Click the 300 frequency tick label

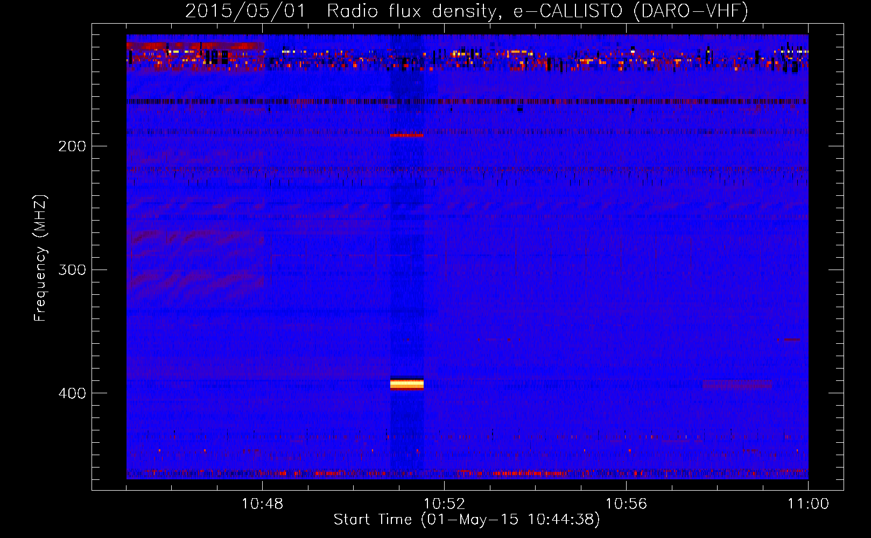72,270
